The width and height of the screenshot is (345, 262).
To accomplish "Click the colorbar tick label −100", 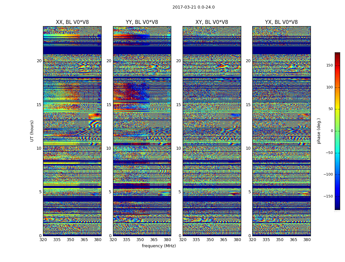I will click(x=328, y=174).
